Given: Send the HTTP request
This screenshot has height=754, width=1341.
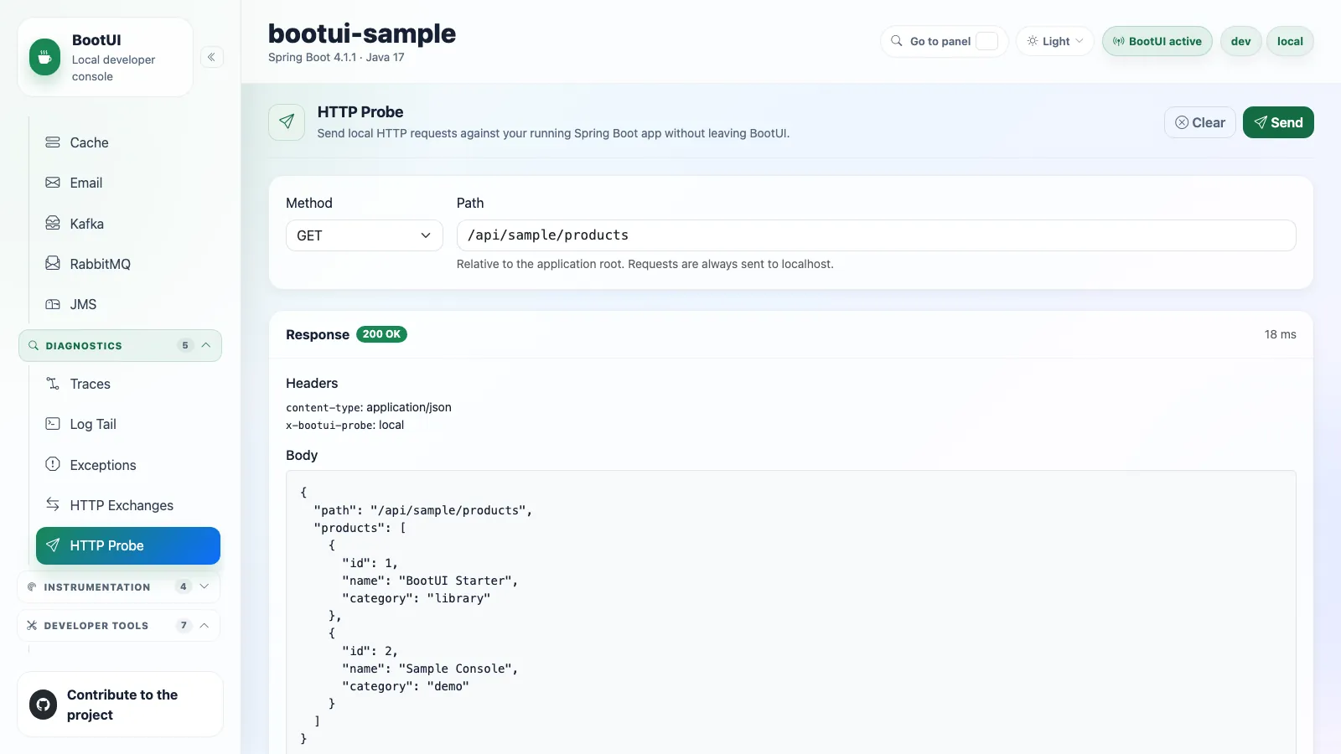Looking at the screenshot, I should pyautogui.click(x=1278, y=122).
